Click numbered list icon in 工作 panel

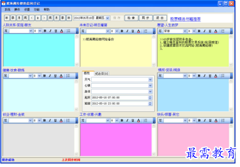(x=145, y=121)
